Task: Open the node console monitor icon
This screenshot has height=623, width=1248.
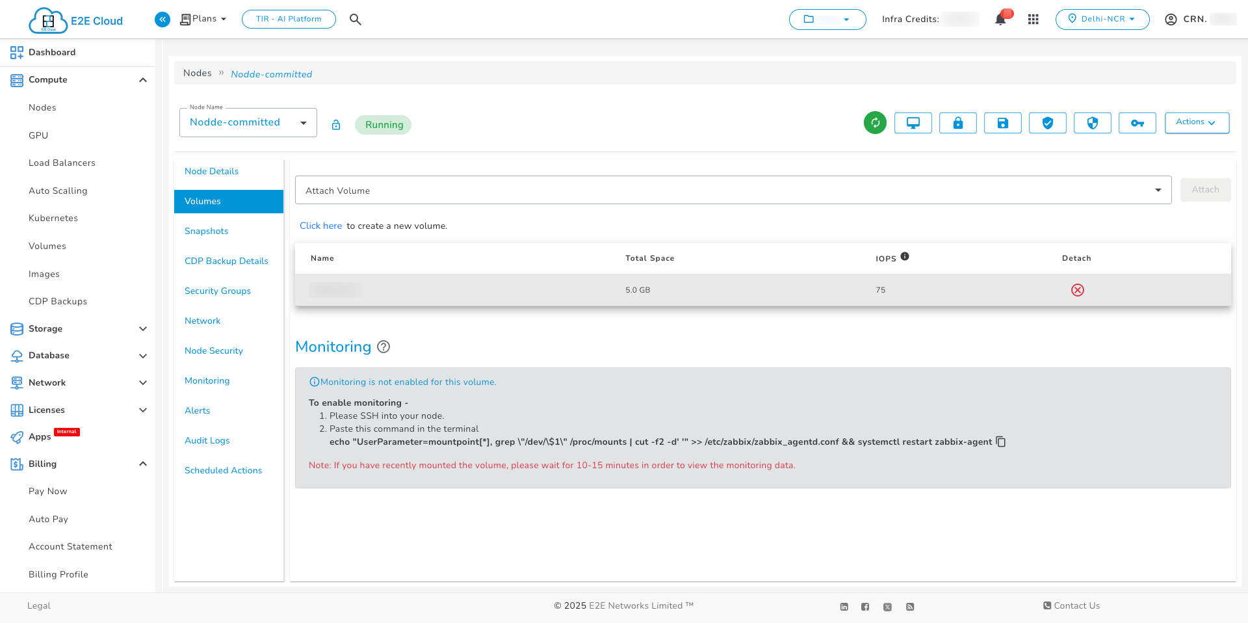Action: 913,123
